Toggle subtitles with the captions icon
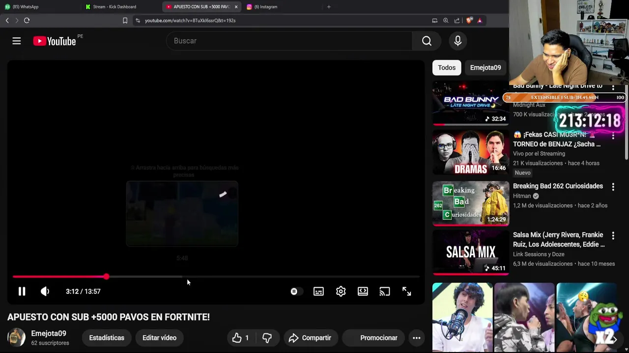The image size is (629, 353). click(318, 292)
